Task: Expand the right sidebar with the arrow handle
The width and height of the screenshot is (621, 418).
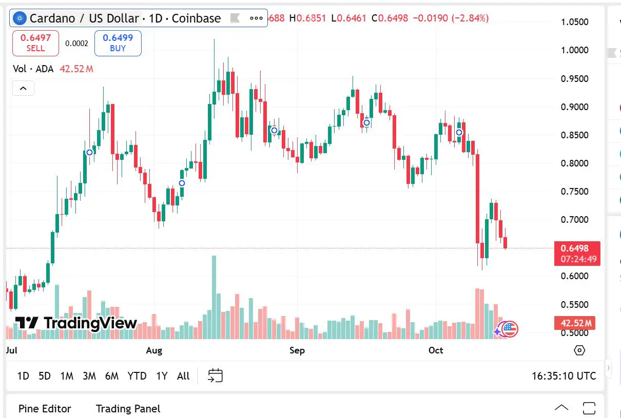Action: (x=609, y=367)
